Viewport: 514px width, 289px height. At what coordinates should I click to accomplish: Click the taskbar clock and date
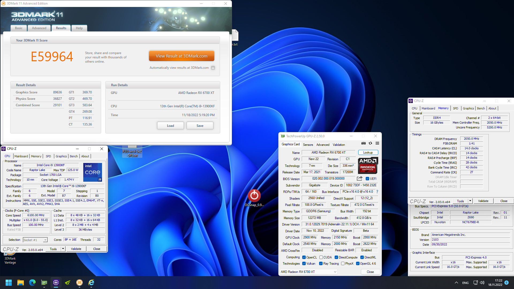495,283
